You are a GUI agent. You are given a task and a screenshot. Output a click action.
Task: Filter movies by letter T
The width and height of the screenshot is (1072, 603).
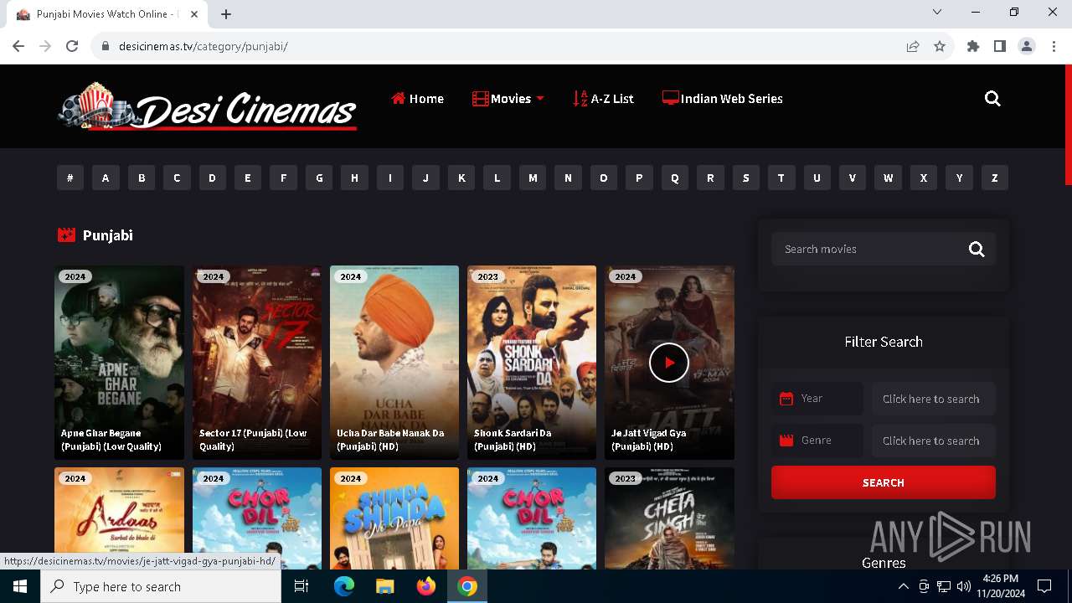click(x=781, y=178)
